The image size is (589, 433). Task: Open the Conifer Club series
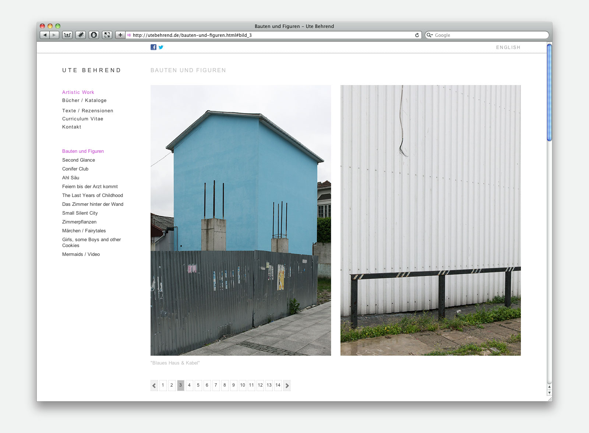[x=75, y=169]
